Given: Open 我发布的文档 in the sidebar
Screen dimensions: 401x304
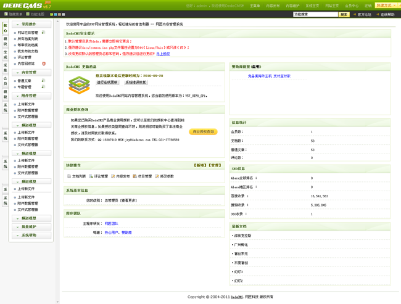Looking at the screenshot, I should point(28,51).
